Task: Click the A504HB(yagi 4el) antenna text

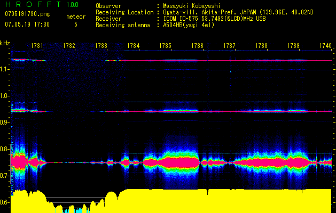Action: click(189, 25)
